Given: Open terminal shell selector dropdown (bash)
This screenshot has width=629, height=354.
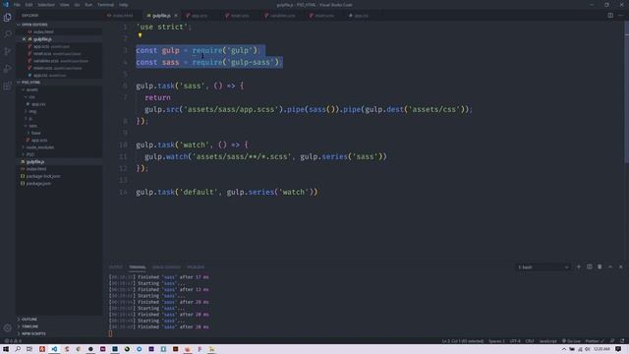Looking at the screenshot, I should click(x=543, y=266).
